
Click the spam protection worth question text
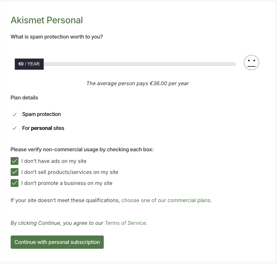pos(57,37)
